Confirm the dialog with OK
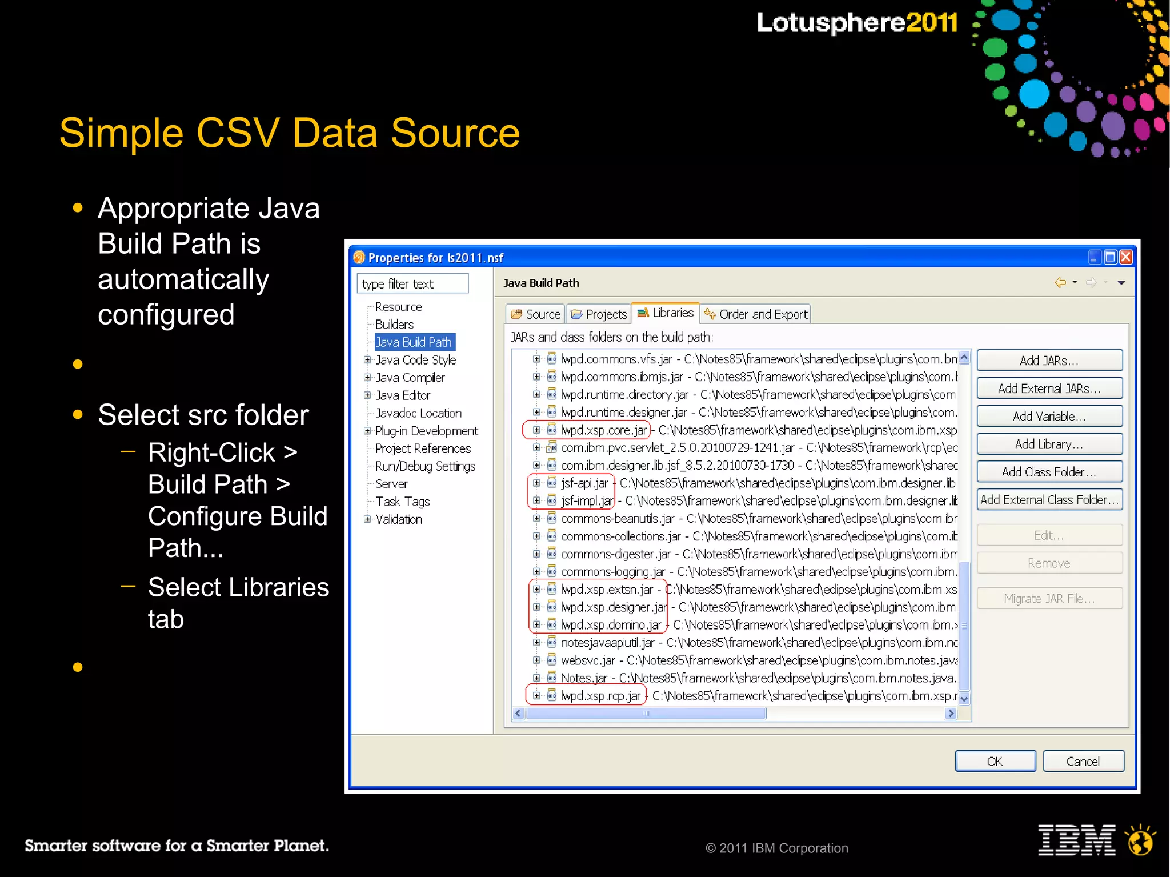This screenshot has width=1170, height=877. [995, 761]
